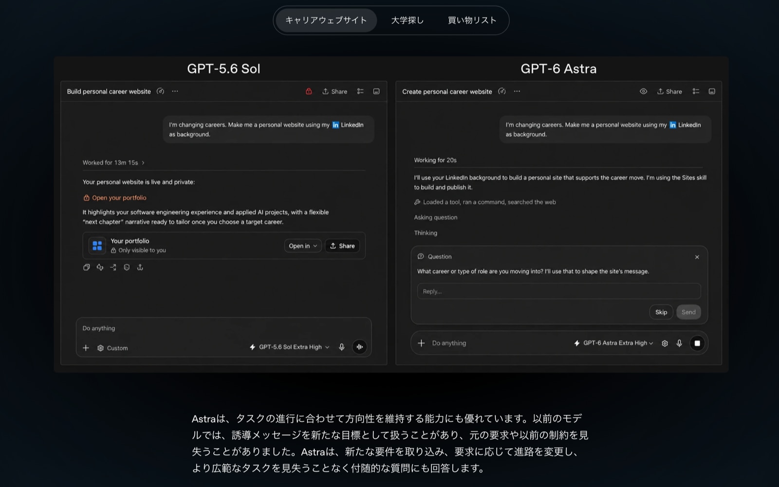This screenshot has height=487, width=779.
Task: Click the LinkedIn icon in GPT-6 Astra message
Action: tap(673, 125)
